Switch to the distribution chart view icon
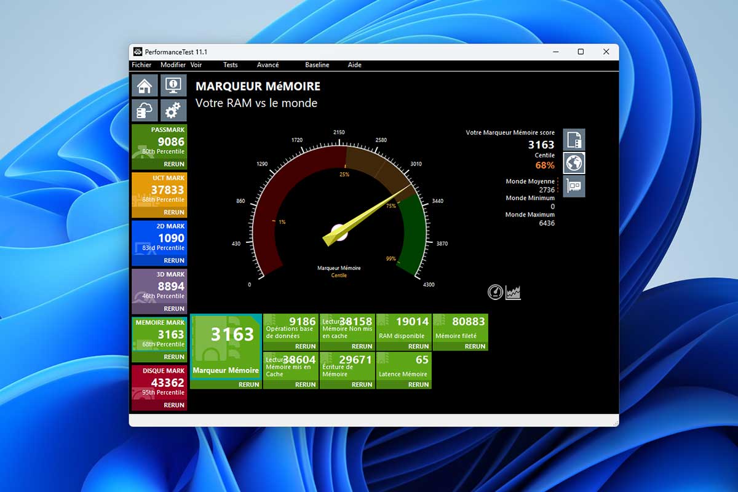 [513, 292]
